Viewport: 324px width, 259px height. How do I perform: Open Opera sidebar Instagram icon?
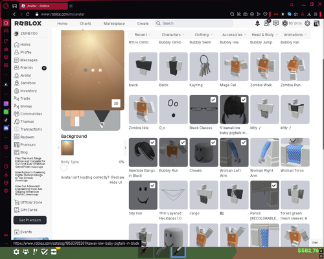coord(6,104)
